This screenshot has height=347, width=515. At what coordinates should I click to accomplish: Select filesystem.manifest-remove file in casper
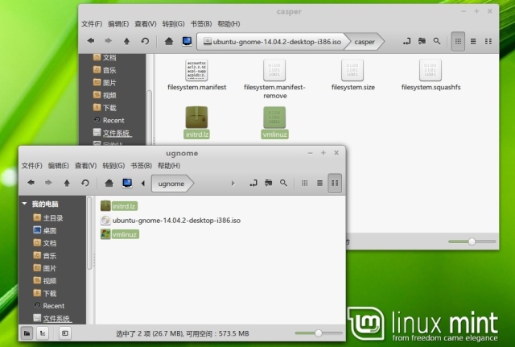[x=274, y=79]
